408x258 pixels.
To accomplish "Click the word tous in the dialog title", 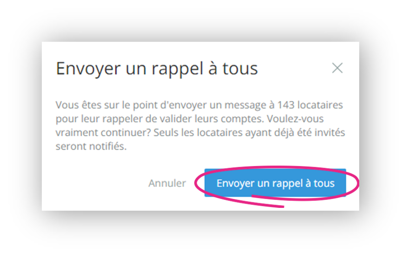I will pyautogui.click(x=240, y=69).
